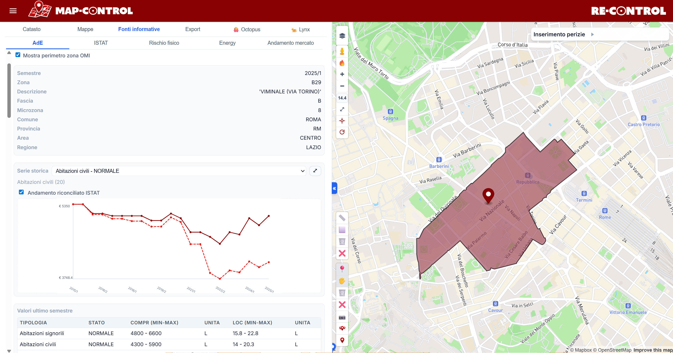Screen dimensions: 673x353
Task: Click the left panel scrollbar thumb
Action: (x=9, y=91)
